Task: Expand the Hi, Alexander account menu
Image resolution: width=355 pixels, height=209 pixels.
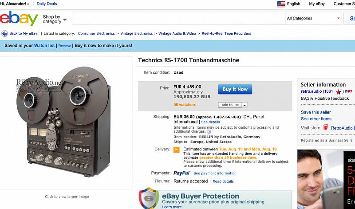Action: 15,4
